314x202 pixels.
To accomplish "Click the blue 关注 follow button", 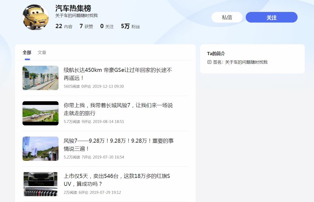I will coord(272,17).
